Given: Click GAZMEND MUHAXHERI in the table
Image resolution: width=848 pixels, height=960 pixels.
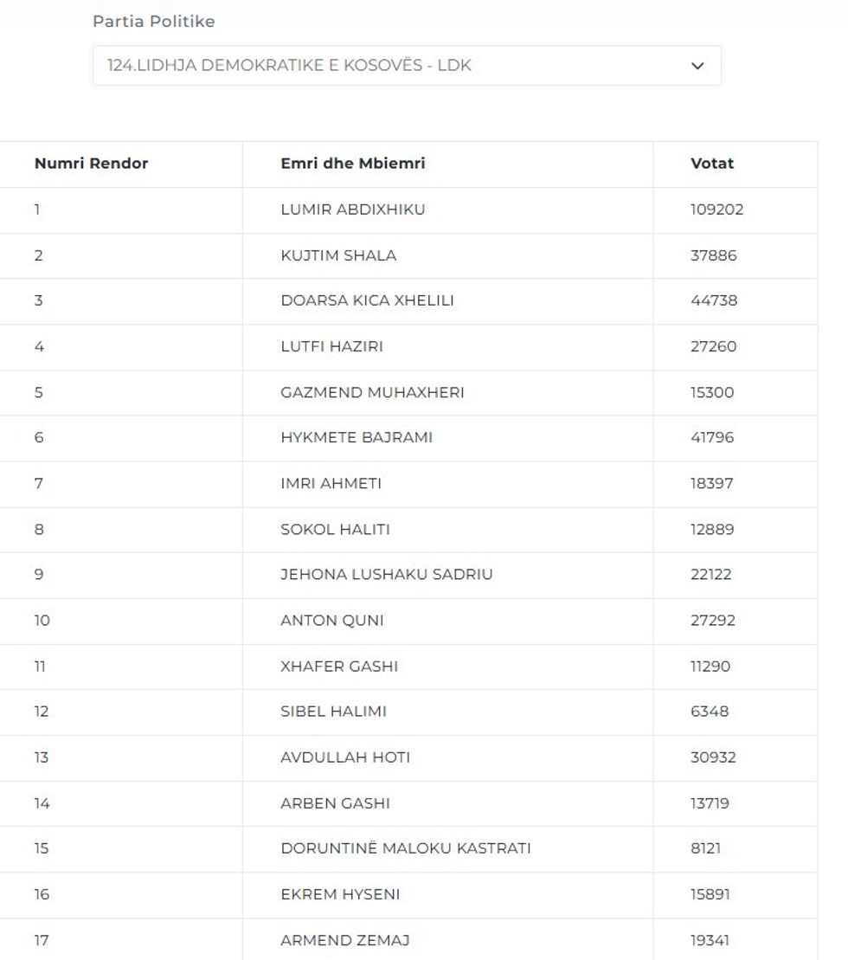Looking at the screenshot, I should (x=372, y=393).
